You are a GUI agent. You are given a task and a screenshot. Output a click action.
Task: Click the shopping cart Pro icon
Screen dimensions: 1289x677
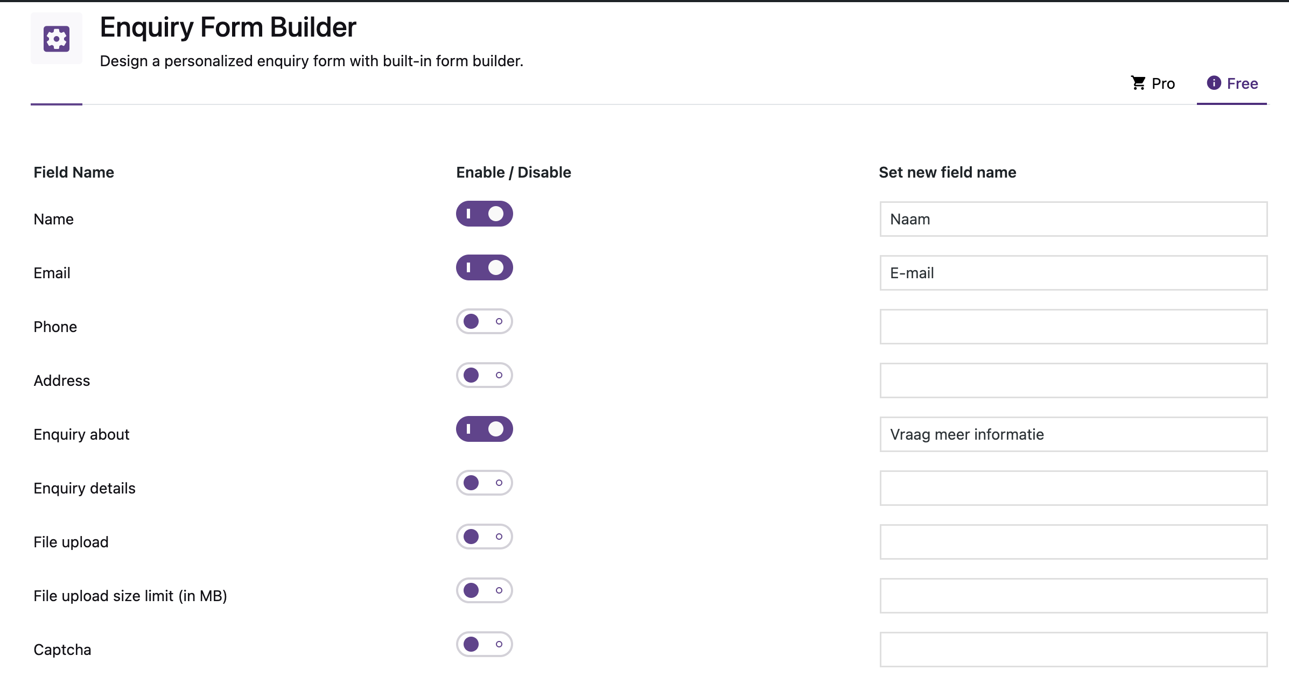coord(1138,83)
